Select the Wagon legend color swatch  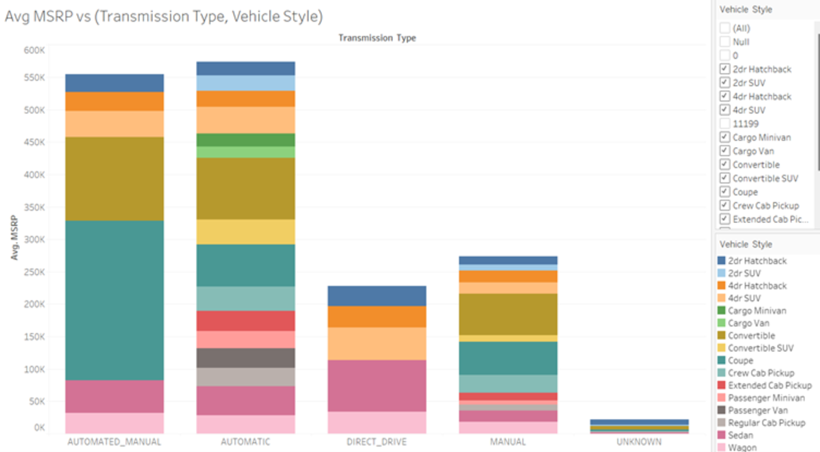722,447
